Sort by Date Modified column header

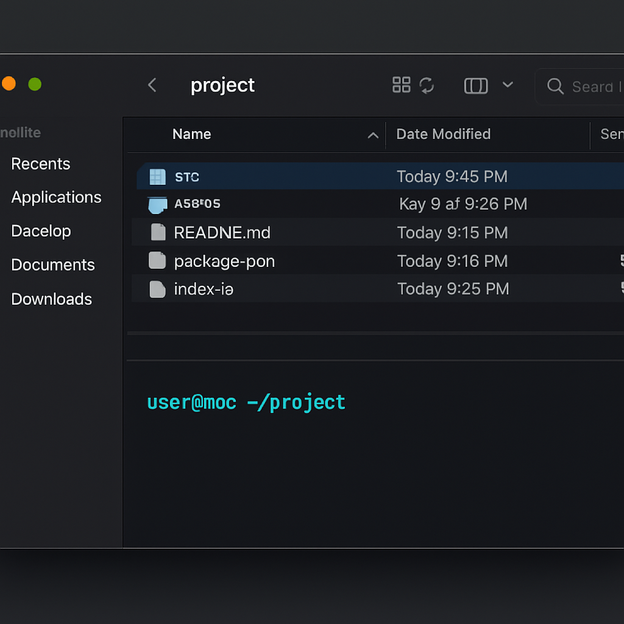pyautogui.click(x=444, y=134)
